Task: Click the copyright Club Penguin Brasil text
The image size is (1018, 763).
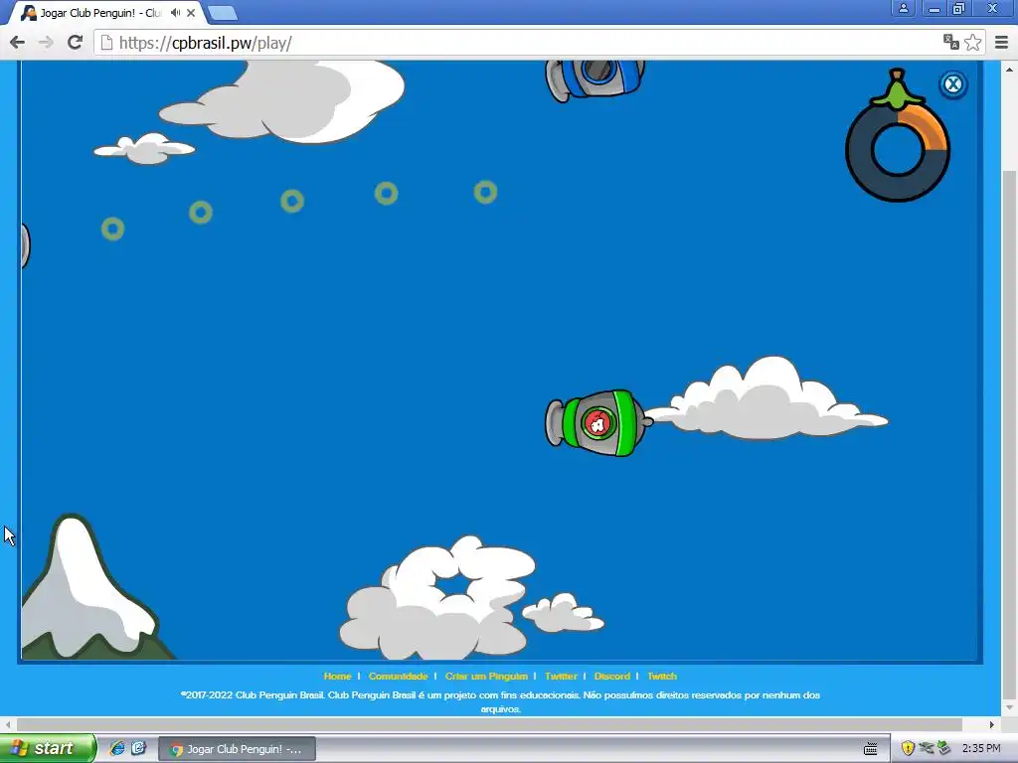Action: click(500, 702)
